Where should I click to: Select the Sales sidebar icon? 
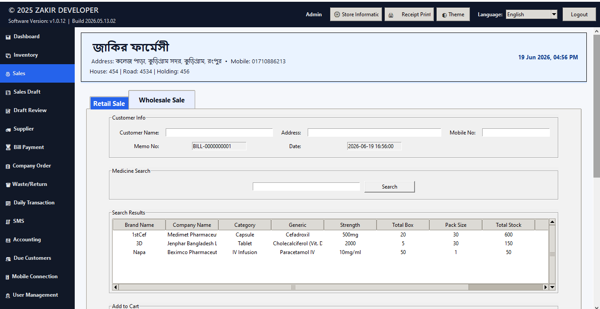pos(8,74)
